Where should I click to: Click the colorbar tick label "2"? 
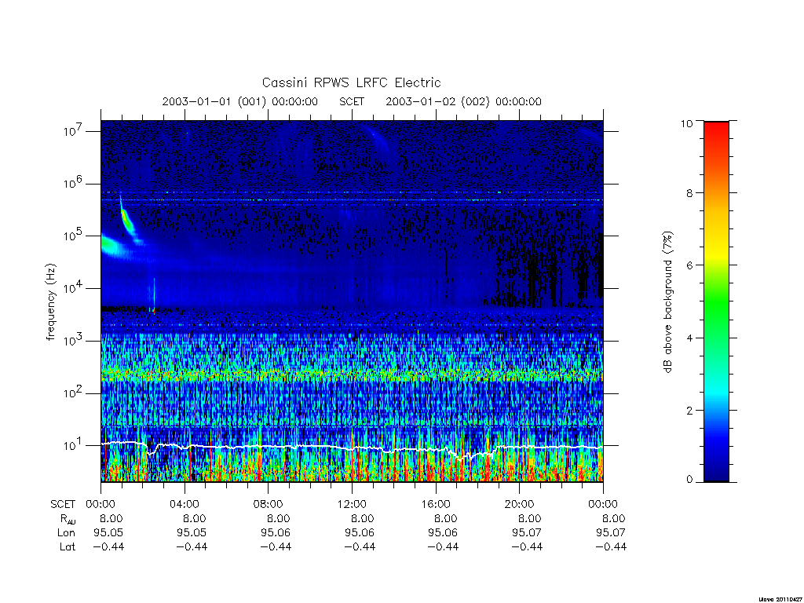(x=689, y=410)
